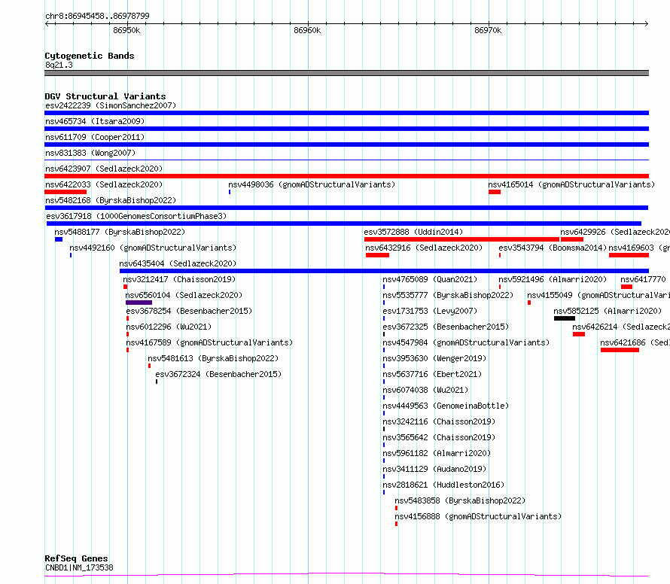Image resolution: width=670 pixels, height=584 pixels.
Task: Click nsv6012296 (Wu2021) label
Action: pyautogui.click(x=169, y=327)
